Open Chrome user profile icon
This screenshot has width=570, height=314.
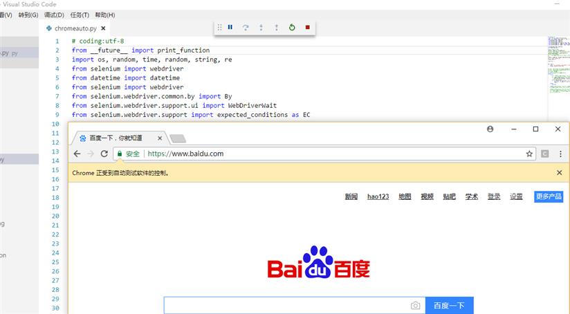point(490,129)
